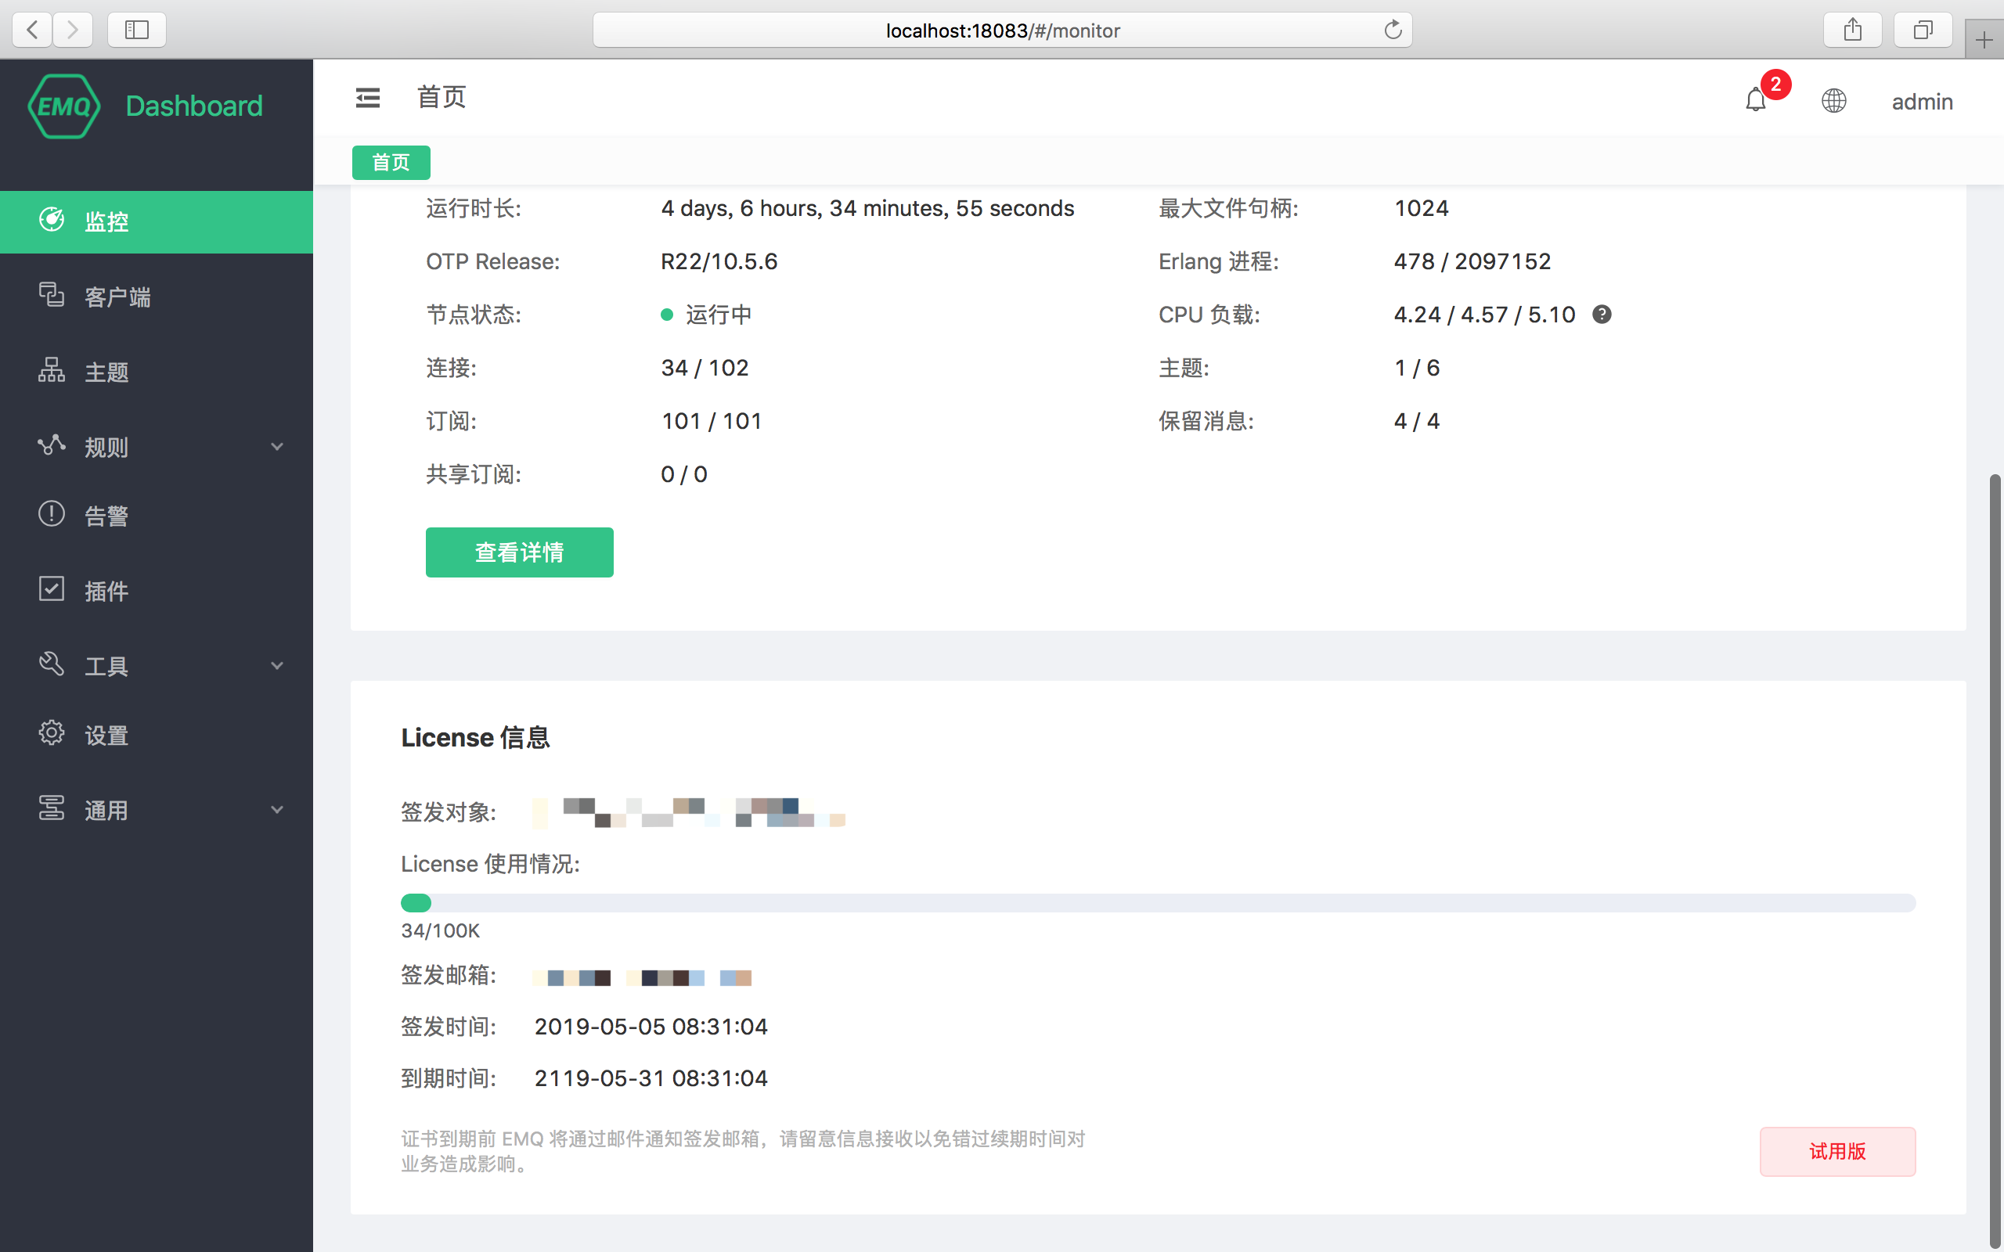Open the admin account menu
Image resolution: width=2004 pixels, height=1252 pixels.
click(1921, 101)
